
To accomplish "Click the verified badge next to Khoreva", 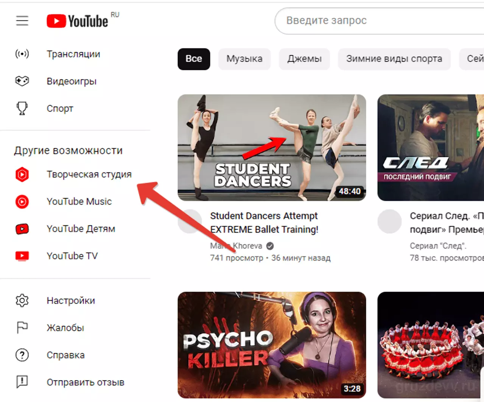I will 270,246.
